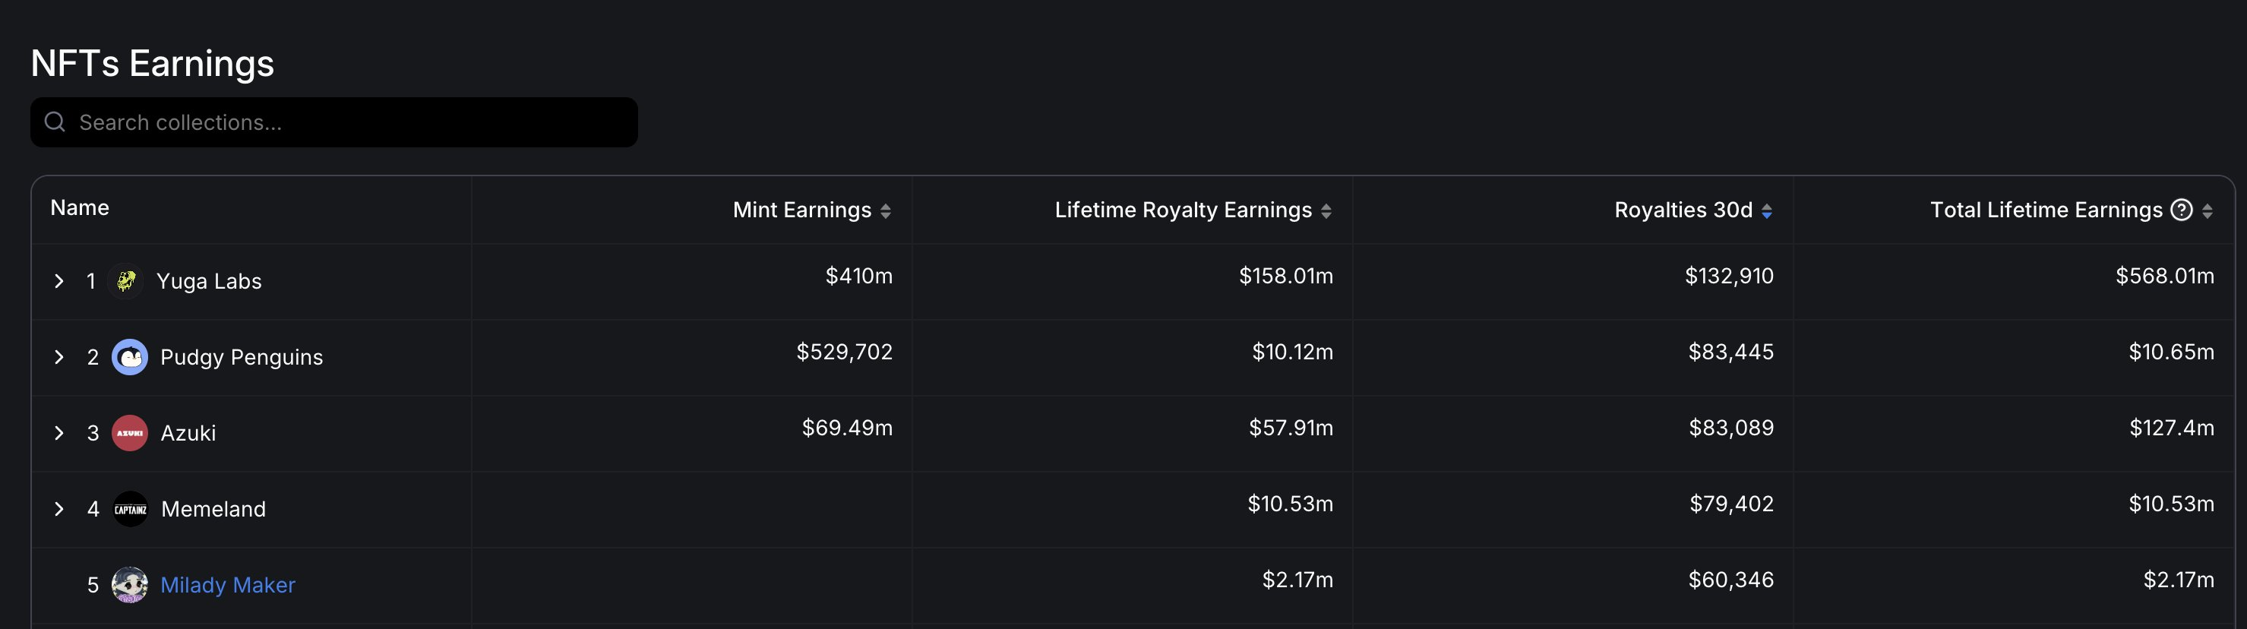This screenshot has width=2247, height=629.
Task: Click the Mint Earnings column header
Action: [801, 210]
